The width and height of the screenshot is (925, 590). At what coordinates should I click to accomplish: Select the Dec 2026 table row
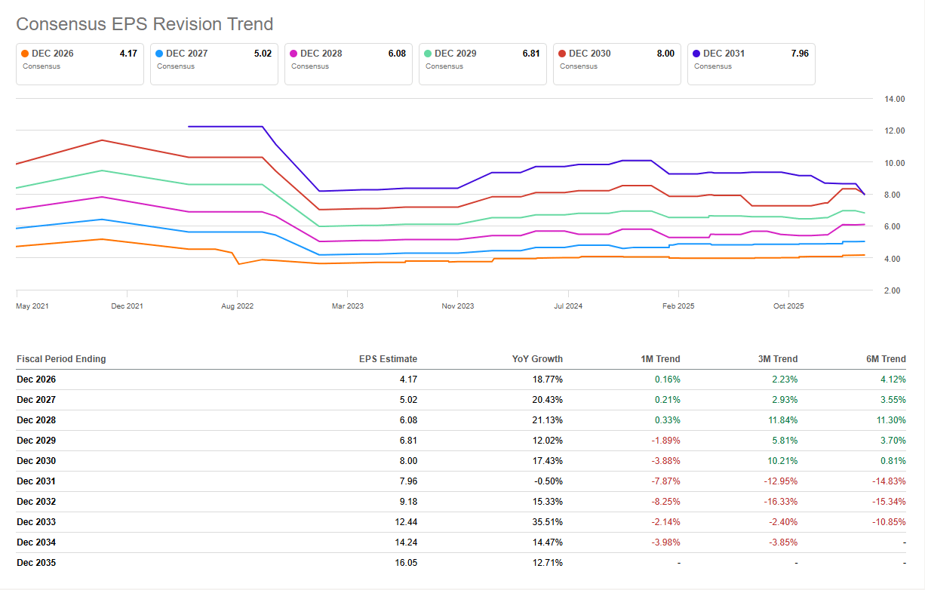tap(36, 380)
